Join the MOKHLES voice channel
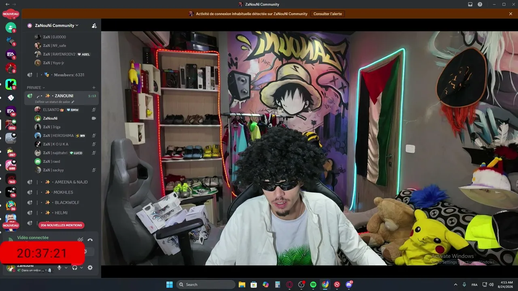Viewport: 518px width, 291px height. [62, 192]
